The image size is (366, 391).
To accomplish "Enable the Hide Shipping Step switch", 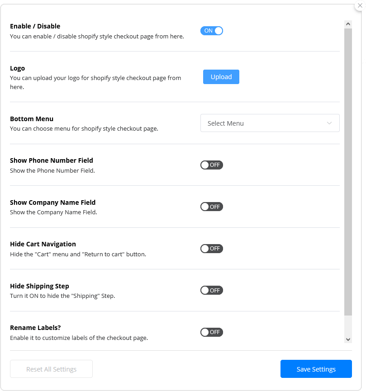I will click(211, 290).
